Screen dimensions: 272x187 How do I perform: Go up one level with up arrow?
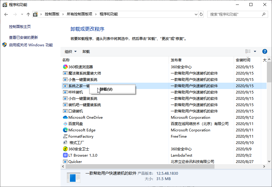[x=28, y=14]
